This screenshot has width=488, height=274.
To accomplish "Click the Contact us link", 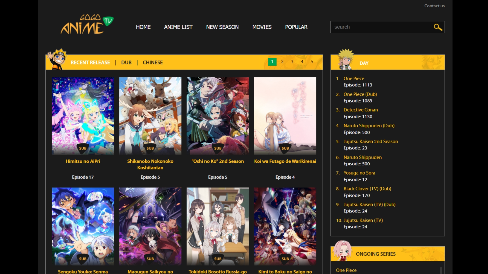I will coord(434,6).
